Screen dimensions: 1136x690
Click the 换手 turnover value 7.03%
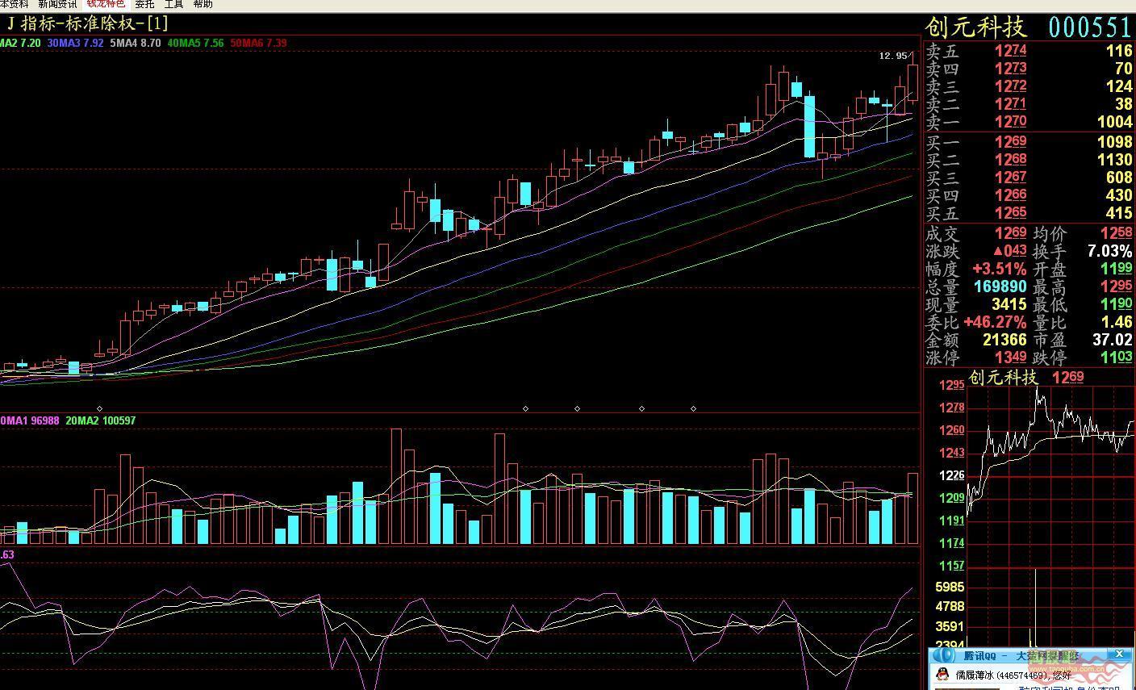(x=1110, y=251)
